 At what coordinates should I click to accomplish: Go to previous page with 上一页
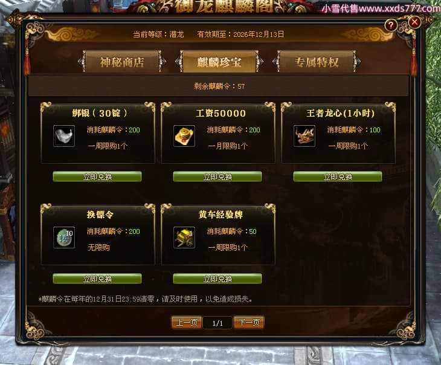click(187, 322)
